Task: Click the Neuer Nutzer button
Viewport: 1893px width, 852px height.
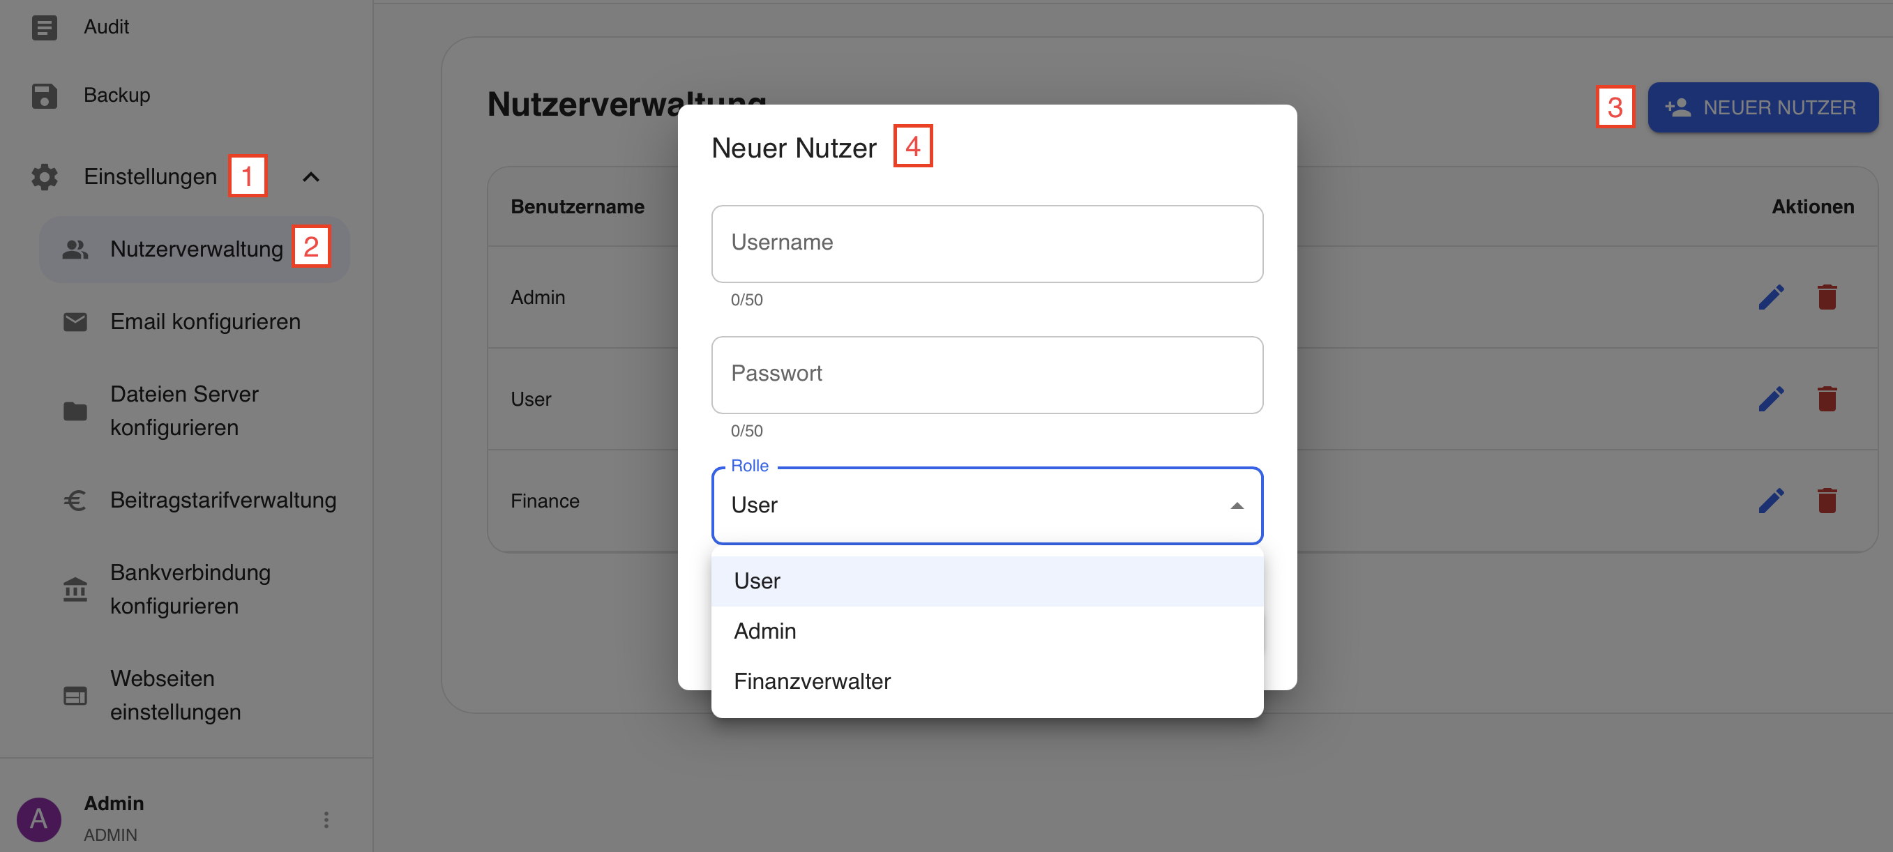Action: click(1762, 107)
